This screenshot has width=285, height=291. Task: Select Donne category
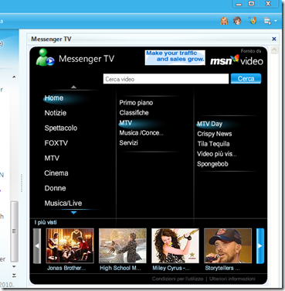55,188
